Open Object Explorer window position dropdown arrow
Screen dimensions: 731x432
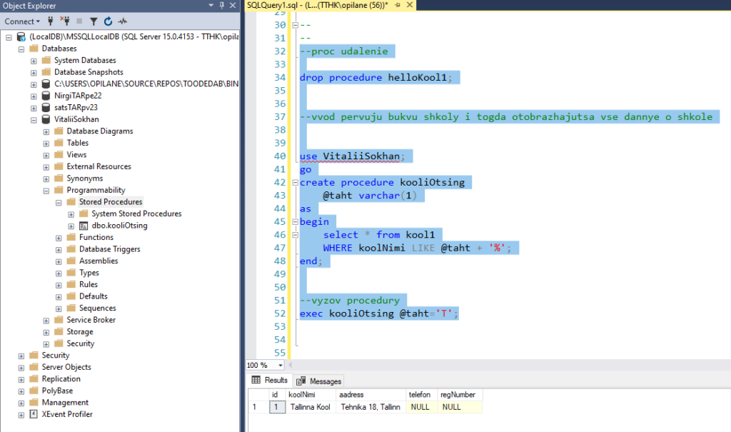211,5
